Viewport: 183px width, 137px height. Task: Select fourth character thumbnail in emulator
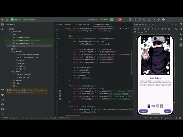click(162, 106)
